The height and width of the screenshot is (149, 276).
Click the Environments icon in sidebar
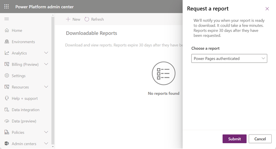click(7, 42)
